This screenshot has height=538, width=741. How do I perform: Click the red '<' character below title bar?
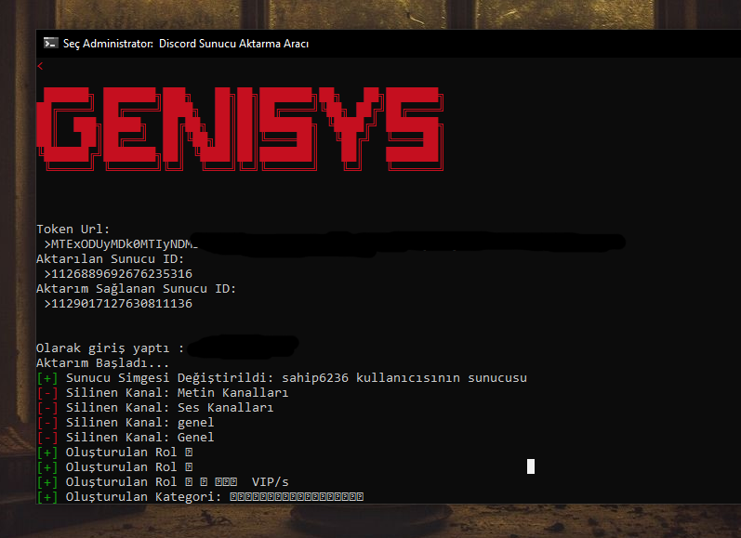click(40, 66)
